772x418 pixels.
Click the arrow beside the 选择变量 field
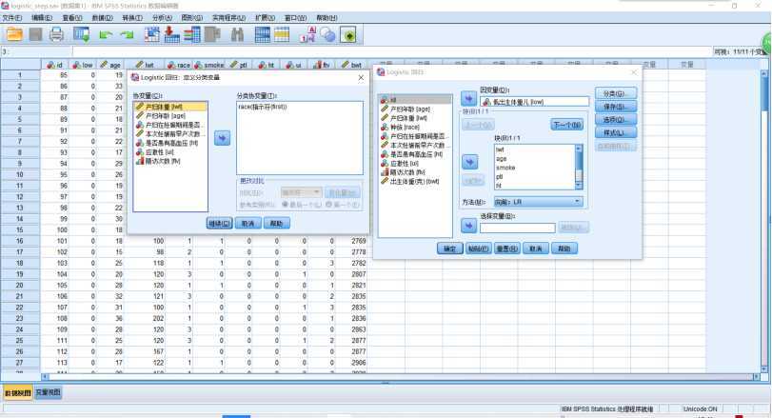coord(468,226)
